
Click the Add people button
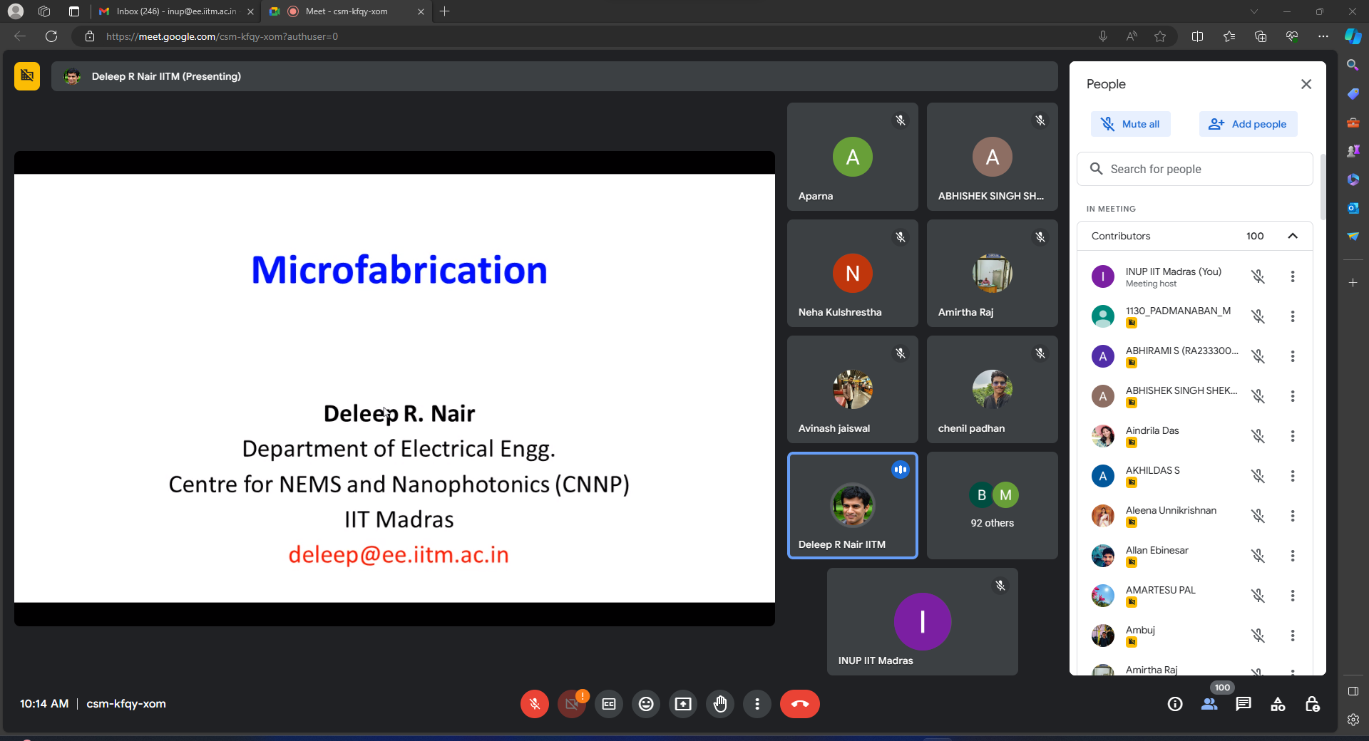[x=1248, y=124]
